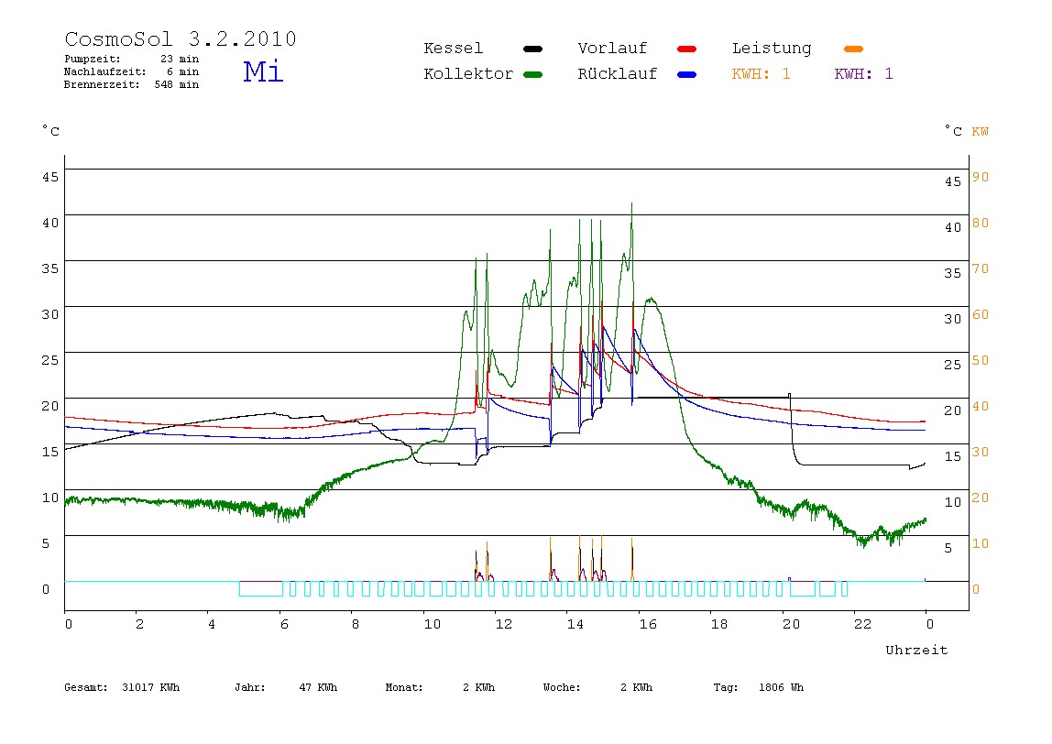
Task: Click the 'Kessel' legend label
Action: 453,49
